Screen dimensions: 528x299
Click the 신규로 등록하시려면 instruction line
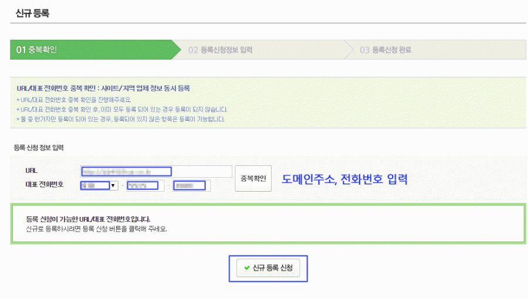pos(97,229)
